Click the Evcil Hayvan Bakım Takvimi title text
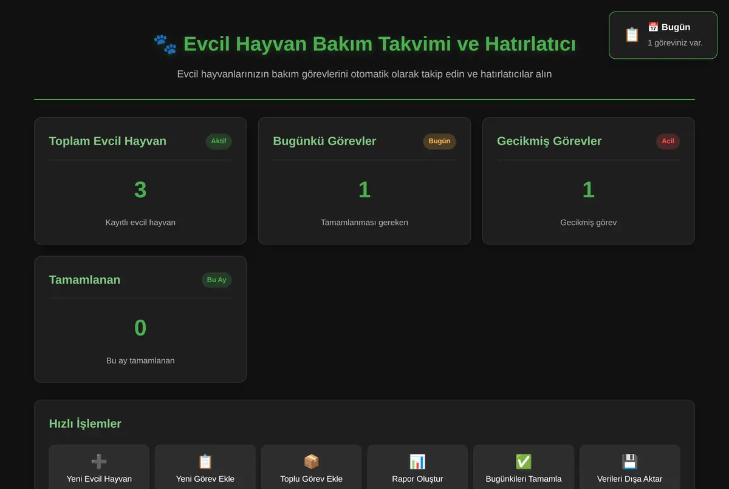 point(380,44)
